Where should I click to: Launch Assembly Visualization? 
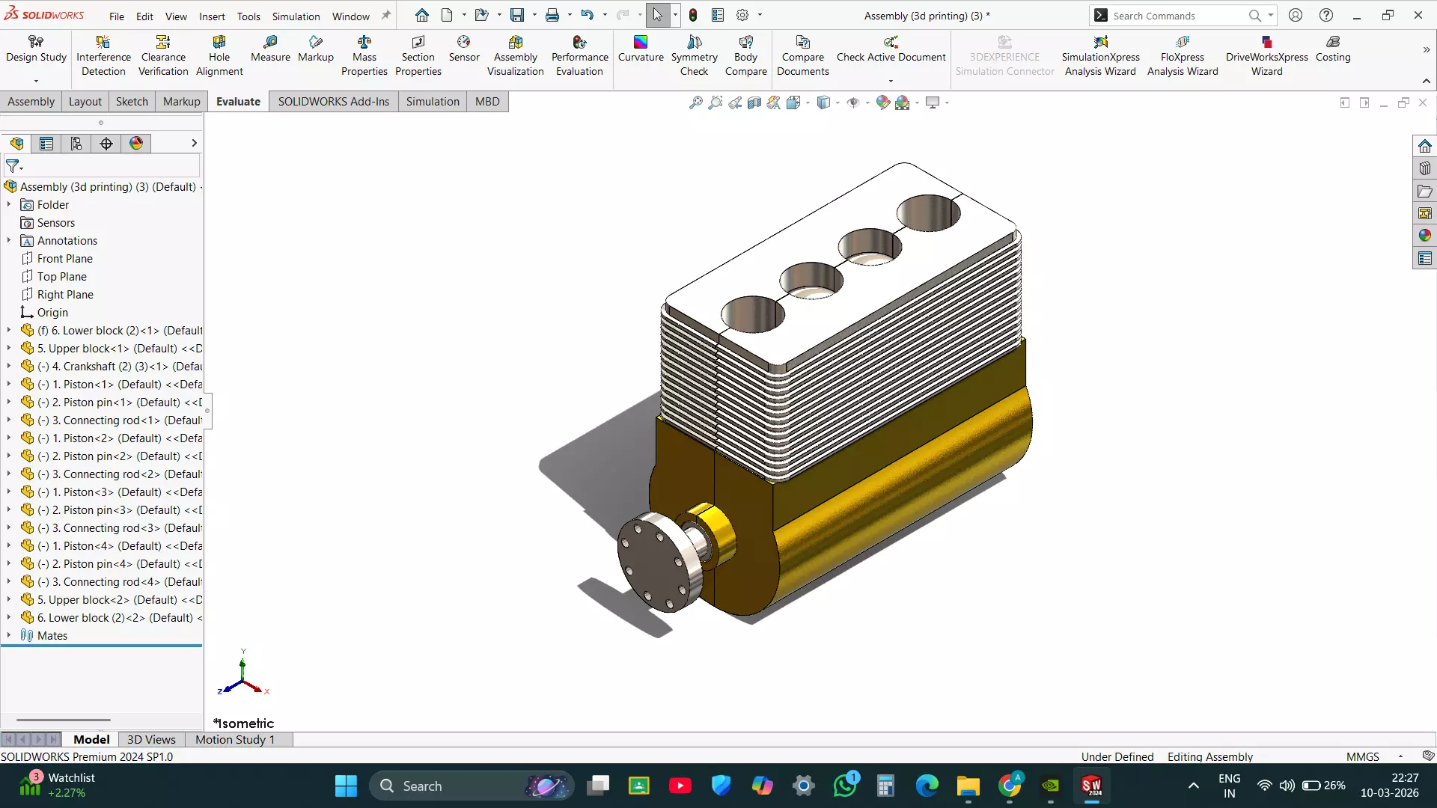pos(515,56)
